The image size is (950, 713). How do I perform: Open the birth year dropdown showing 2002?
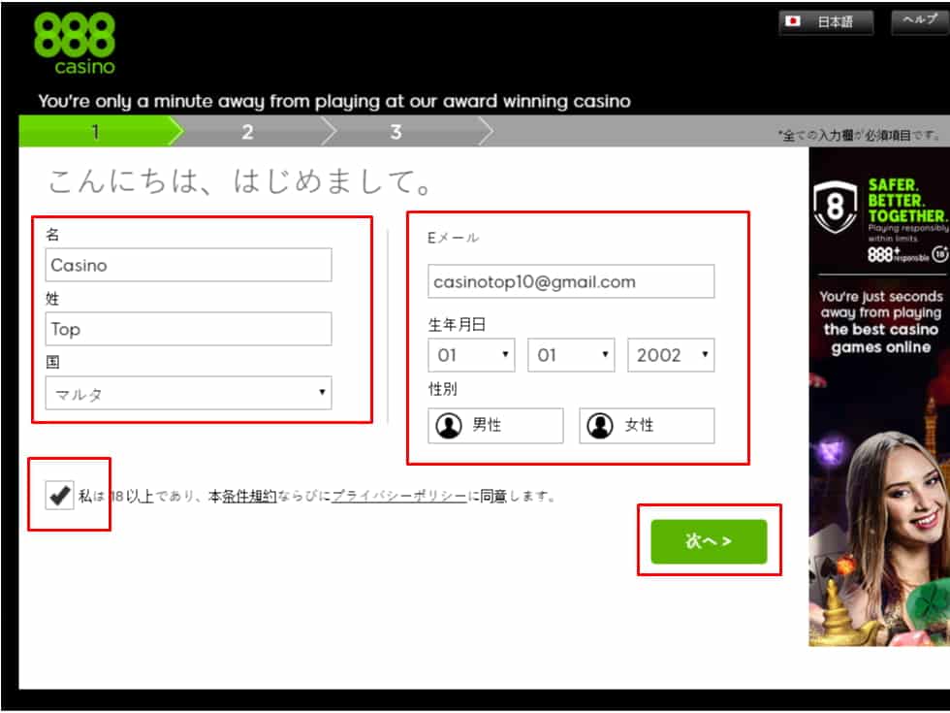[x=671, y=355]
